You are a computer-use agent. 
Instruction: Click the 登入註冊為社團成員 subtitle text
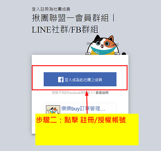[51, 9]
